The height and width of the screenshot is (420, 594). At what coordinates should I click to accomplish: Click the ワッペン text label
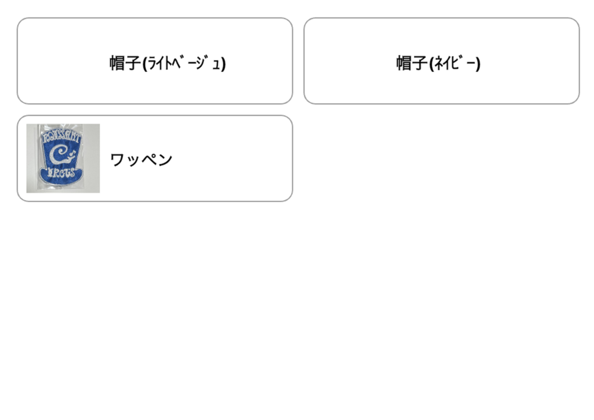click(141, 160)
